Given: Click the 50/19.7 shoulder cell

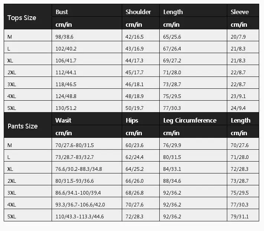Looking at the screenshot, I should 134,108.
